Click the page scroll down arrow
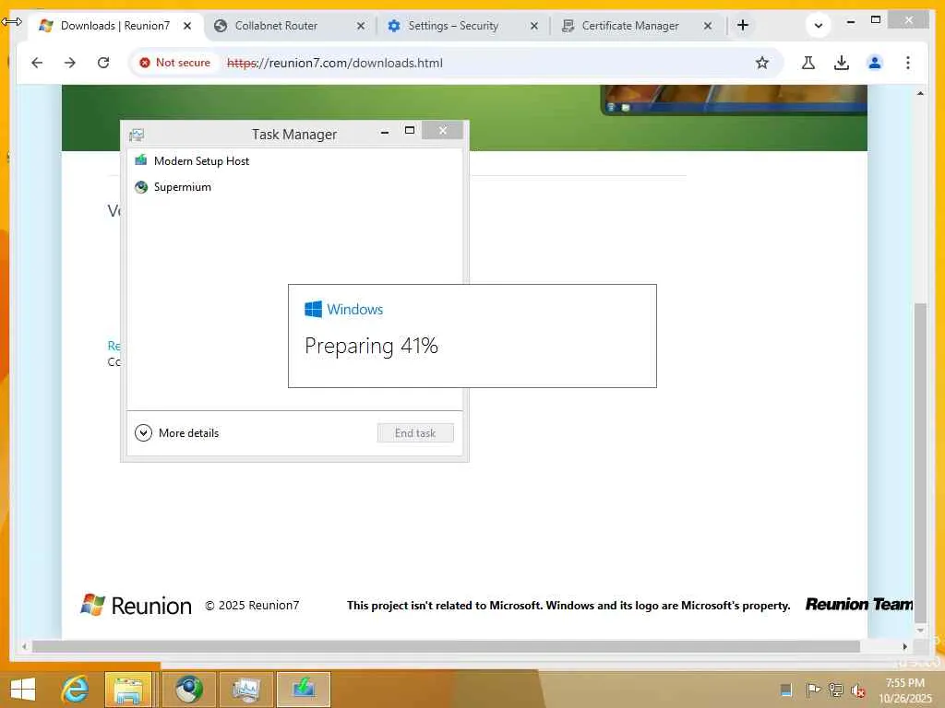This screenshot has height=708, width=945. pyautogui.click(x=920, y=630)
